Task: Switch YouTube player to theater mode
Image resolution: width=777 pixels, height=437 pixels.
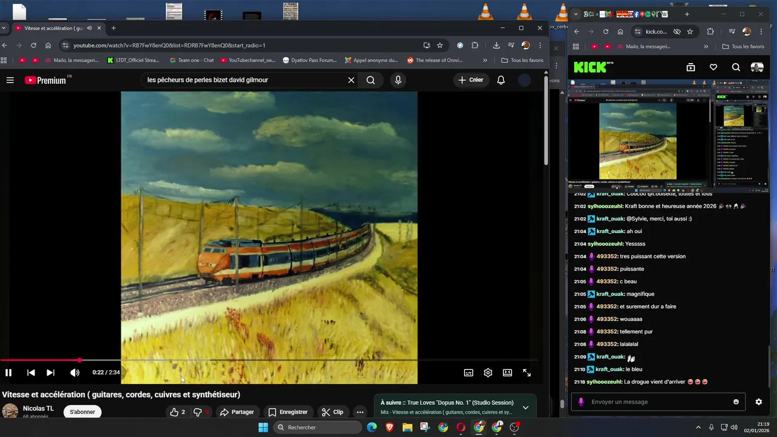Action: click(x=507, y=373)
